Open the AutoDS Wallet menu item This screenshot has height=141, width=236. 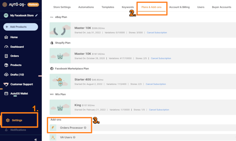tap(19, 94)
